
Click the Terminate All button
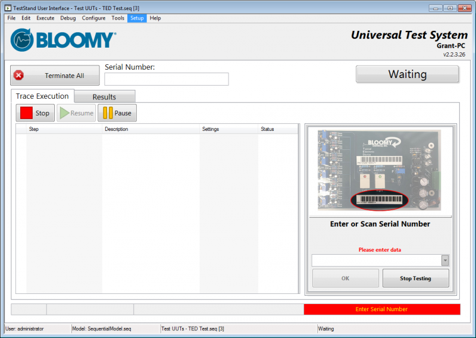click(55, 76)
